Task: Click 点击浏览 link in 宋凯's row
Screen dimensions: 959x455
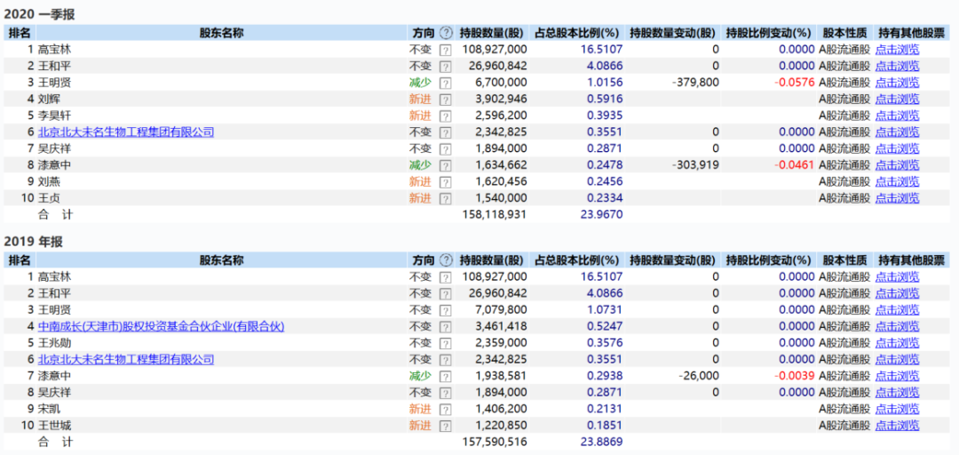Action: [897, 410]
